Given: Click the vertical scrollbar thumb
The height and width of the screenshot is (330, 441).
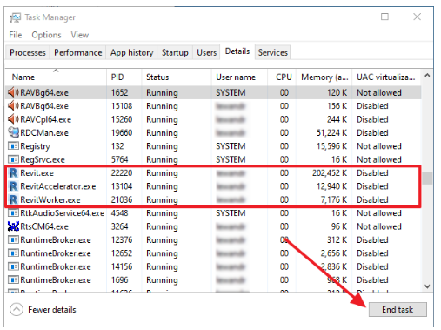Looking at the screenshot, I should pyautogui.click(x=427, y=178).
